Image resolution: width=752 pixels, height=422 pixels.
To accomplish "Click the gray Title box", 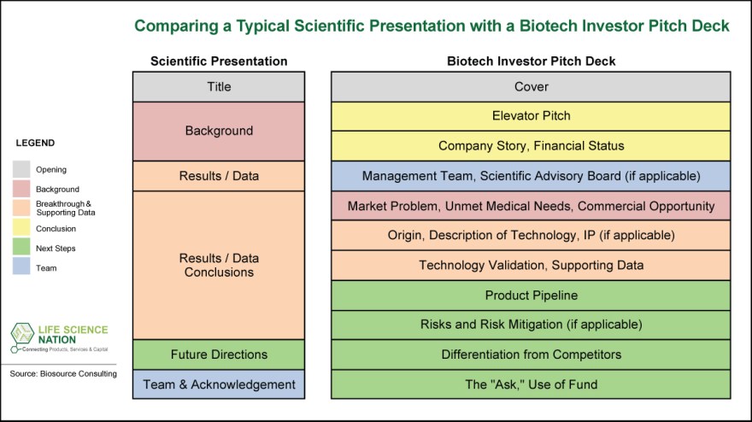I will 219,86.
